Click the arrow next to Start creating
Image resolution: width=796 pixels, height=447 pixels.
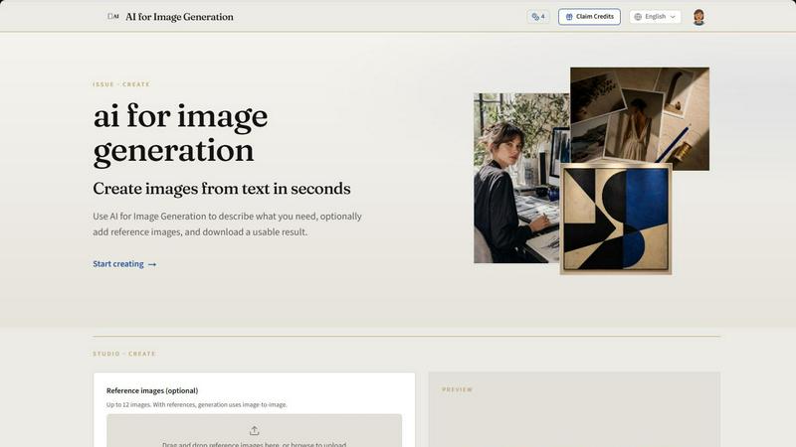click(152, 264)
